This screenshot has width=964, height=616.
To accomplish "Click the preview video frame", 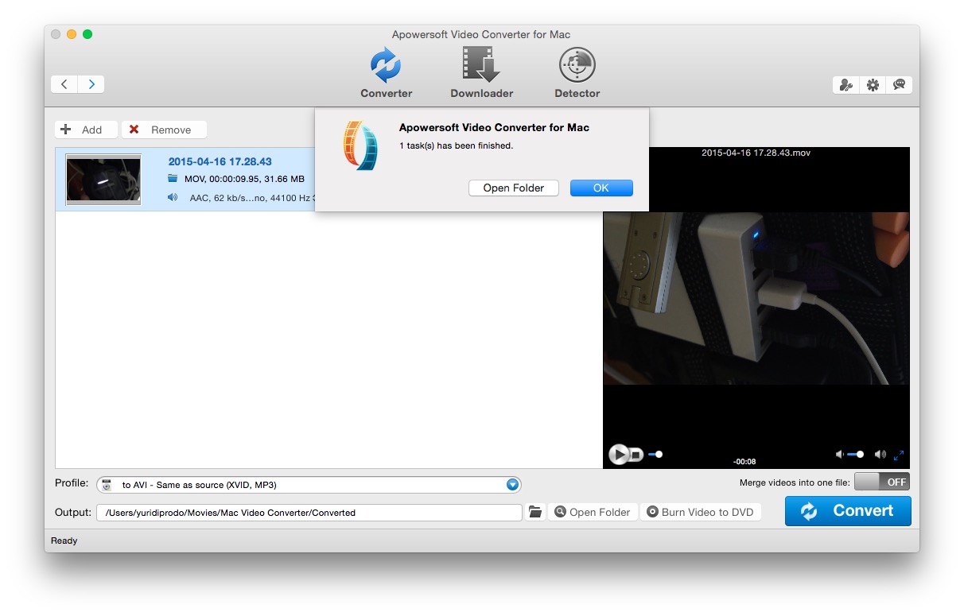I will (756, 298).
